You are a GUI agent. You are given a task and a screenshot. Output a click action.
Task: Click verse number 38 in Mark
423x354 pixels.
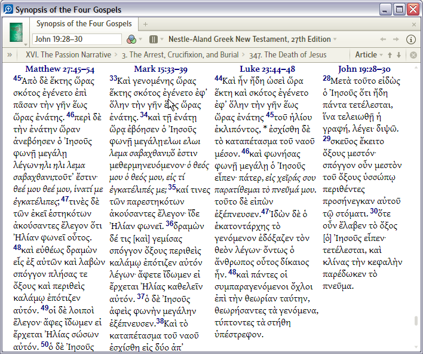[160, 321]
